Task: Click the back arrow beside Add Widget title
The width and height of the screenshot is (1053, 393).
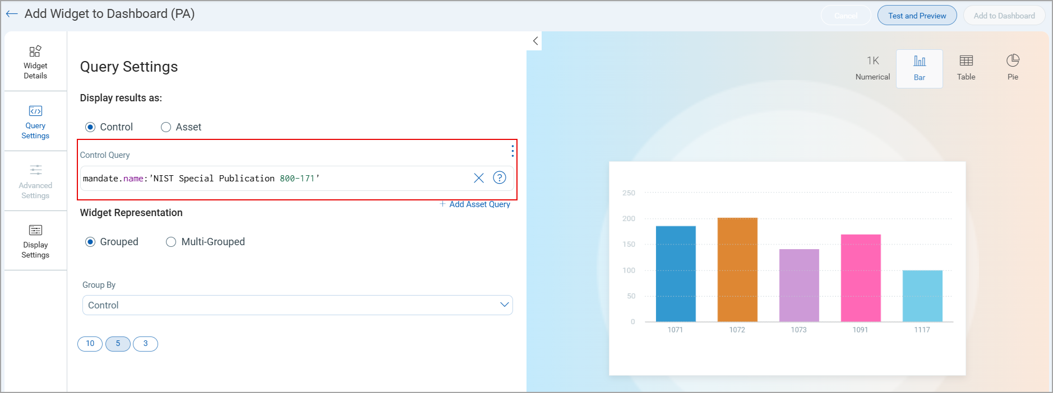Action: [x=12, y=14]
